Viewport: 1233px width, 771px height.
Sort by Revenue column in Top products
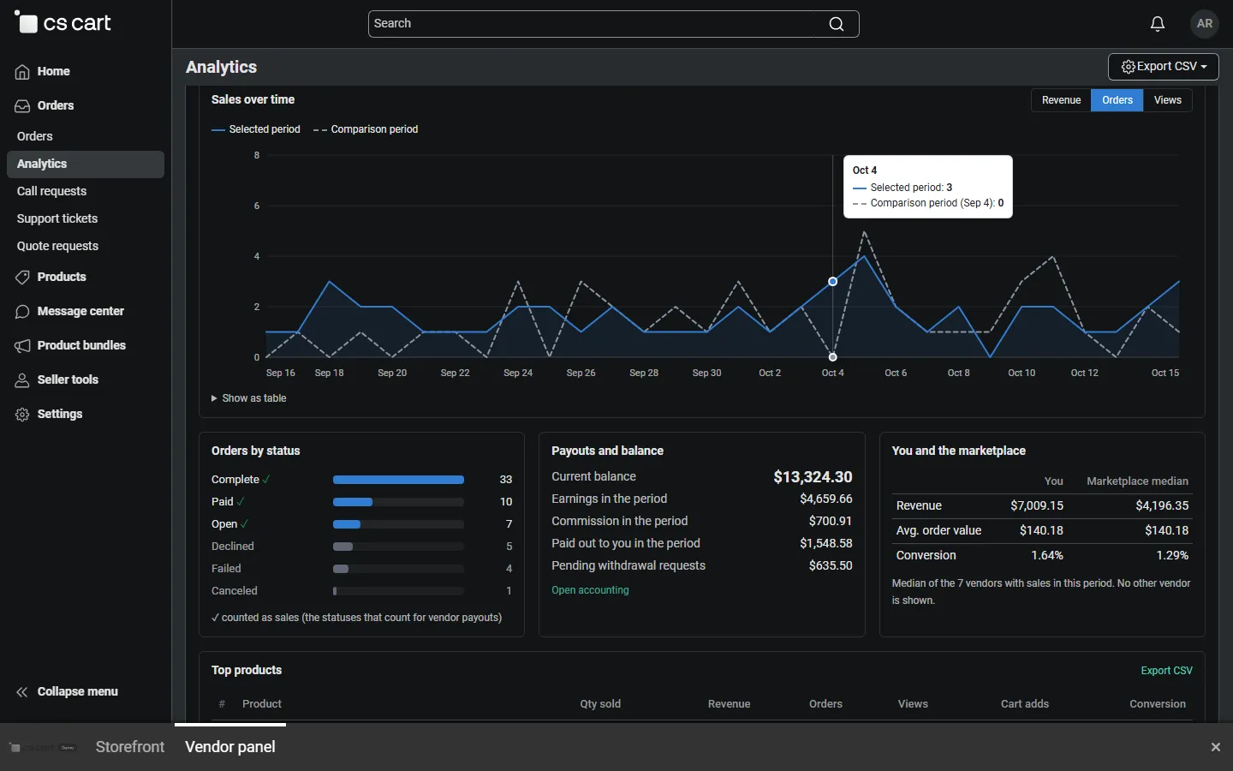(x=729, y=704)
